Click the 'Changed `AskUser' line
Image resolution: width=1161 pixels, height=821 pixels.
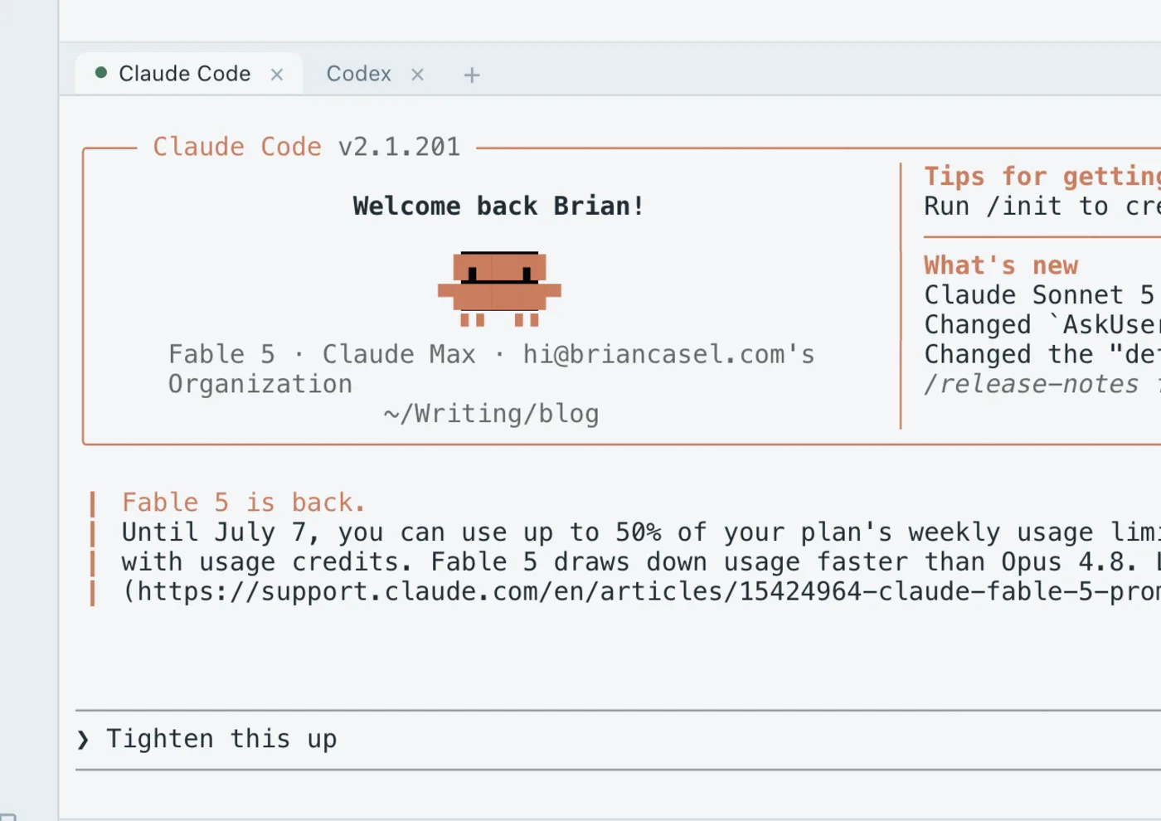coord(1042,325)
